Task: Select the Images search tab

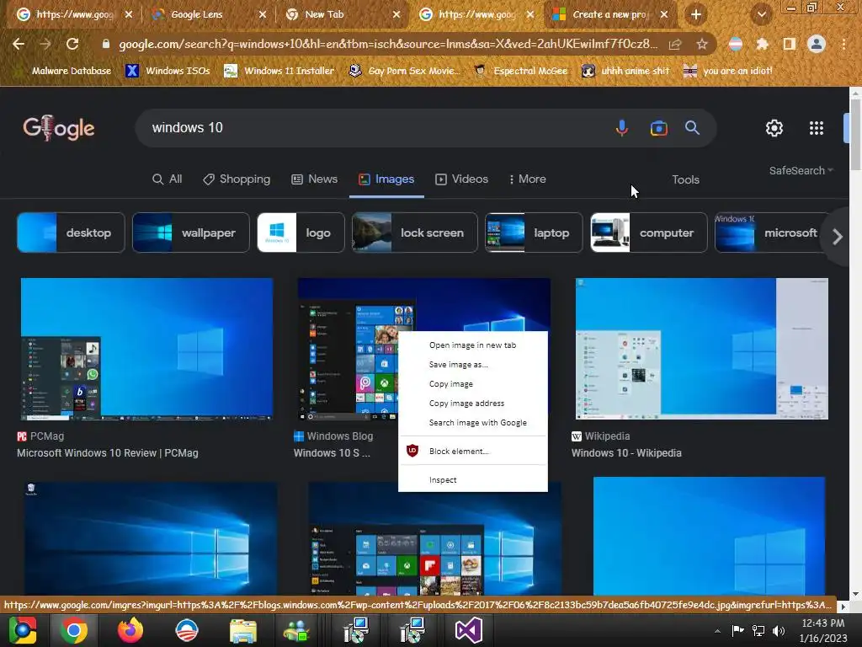Action: [386, 179]
